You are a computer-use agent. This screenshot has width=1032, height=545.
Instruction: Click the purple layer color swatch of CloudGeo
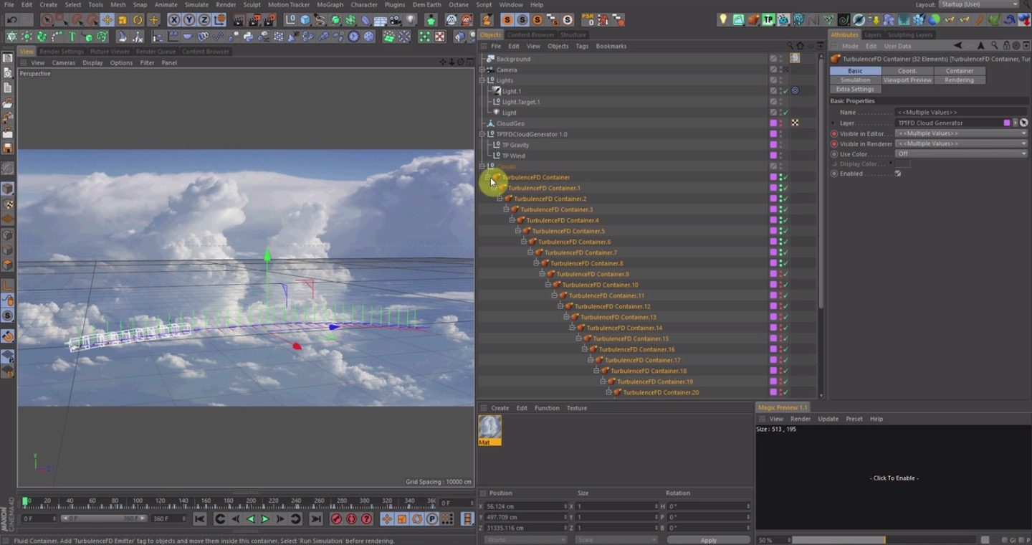(773, 123)
